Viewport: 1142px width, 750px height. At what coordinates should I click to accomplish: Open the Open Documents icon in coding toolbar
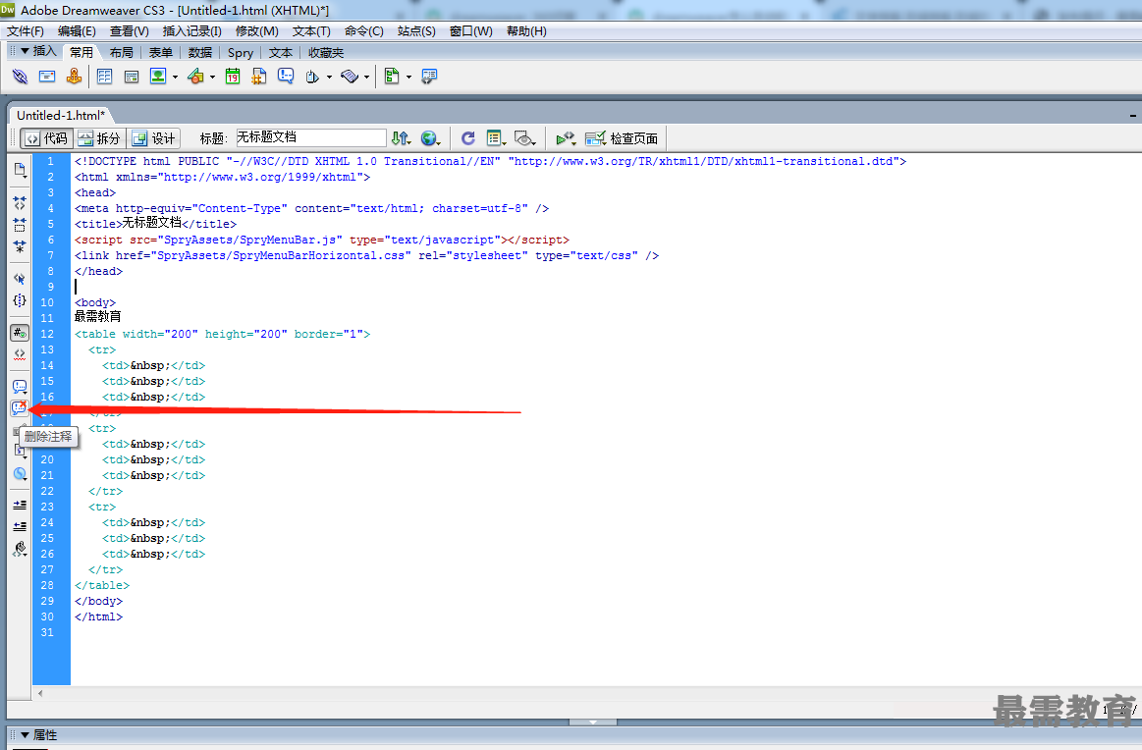point(20,171)
